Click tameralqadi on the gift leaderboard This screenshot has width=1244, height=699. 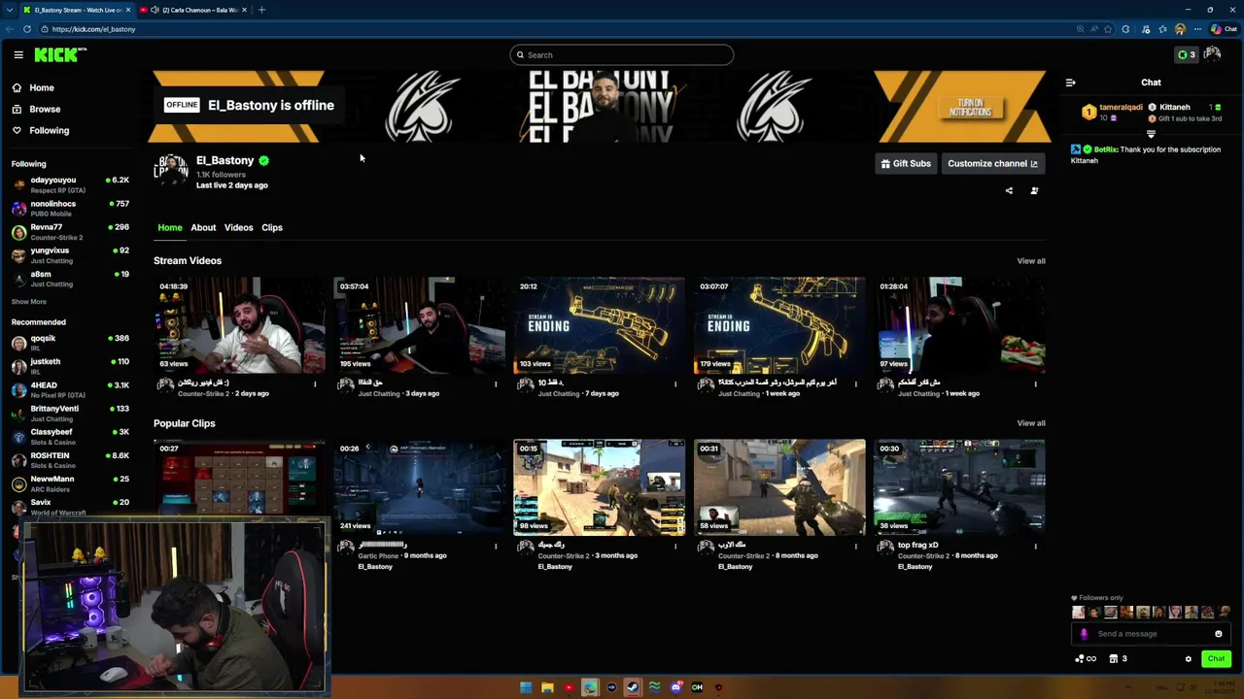(1121, 107)
